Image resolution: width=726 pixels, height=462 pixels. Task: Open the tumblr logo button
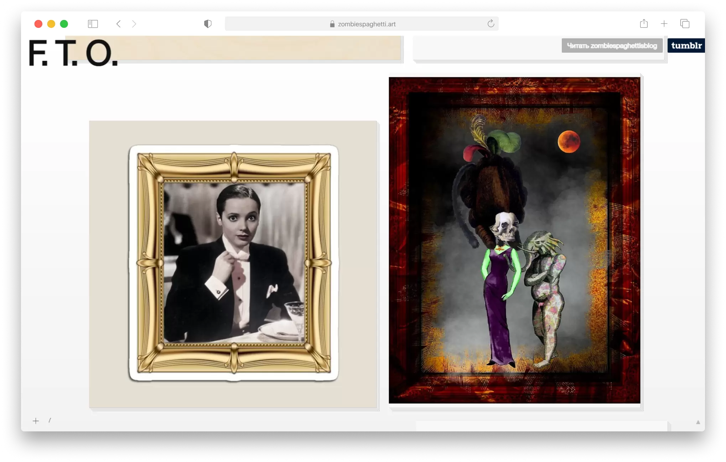(686, 46)
